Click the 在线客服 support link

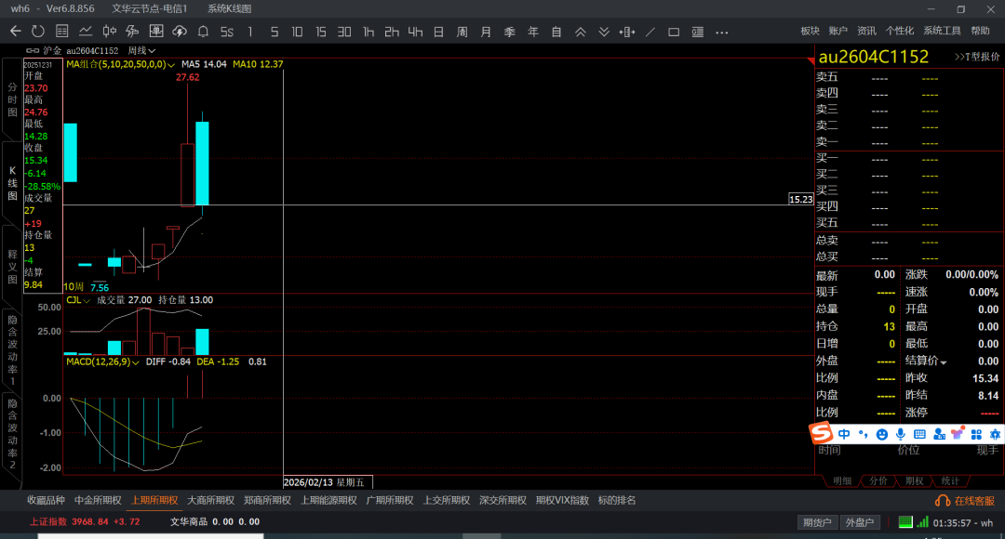pos(966,501)
